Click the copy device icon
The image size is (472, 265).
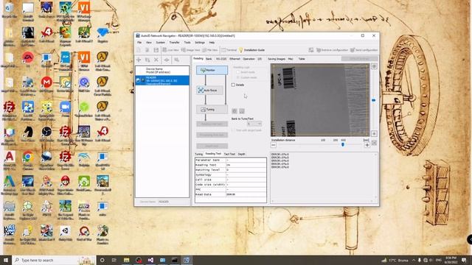147,60
